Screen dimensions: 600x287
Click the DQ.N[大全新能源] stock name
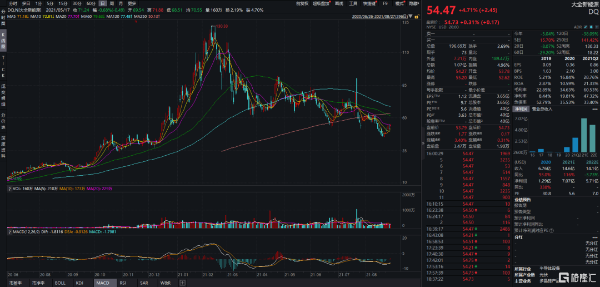coord(25,10)
